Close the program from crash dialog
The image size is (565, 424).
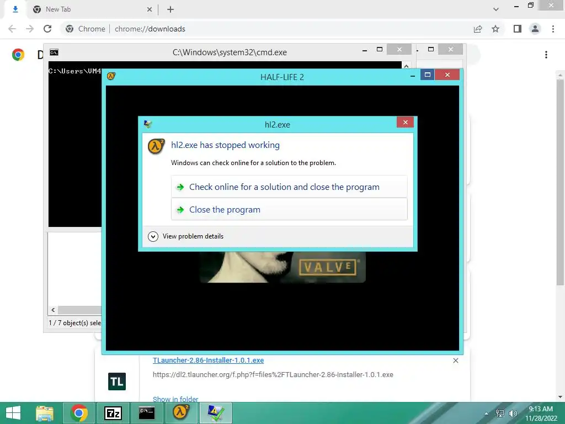click(x=289, y=209)
